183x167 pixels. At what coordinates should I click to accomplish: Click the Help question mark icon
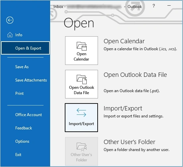[x=154, y=6]
